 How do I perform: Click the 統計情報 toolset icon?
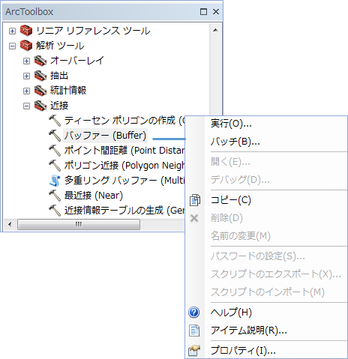point(40,91)
